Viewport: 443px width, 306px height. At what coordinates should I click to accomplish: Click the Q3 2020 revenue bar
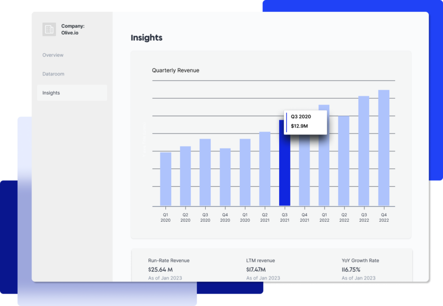[205, 172]
